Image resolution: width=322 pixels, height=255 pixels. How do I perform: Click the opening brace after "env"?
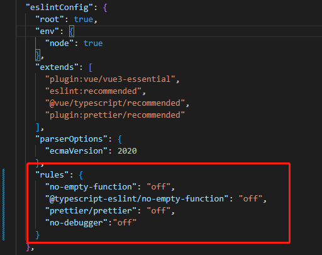tap(72, 31)
